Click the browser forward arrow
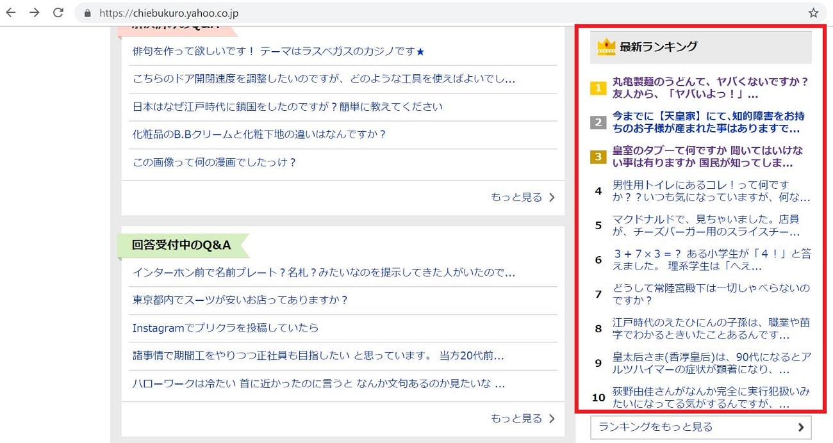Viewport: 833px width, 443px height. 35,13
